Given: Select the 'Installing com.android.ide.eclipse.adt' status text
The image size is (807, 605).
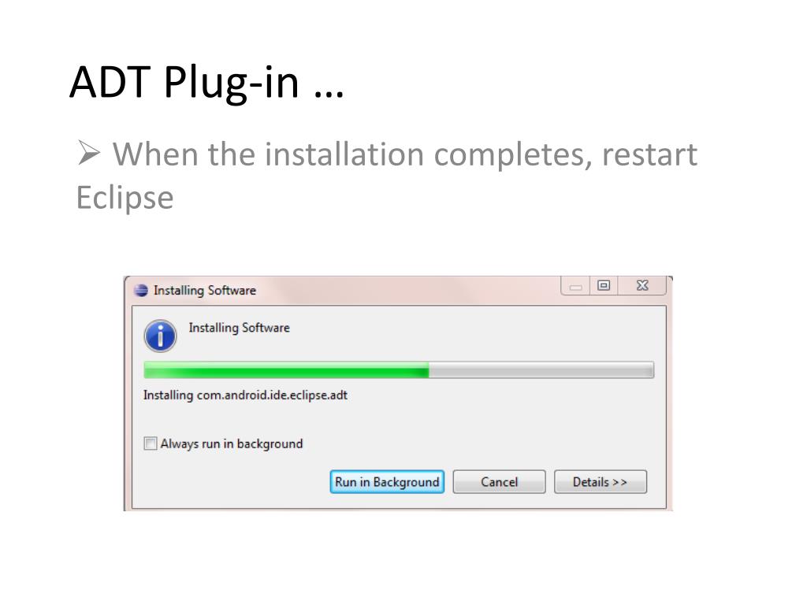Looking at the screenshot, I should 246,395.
